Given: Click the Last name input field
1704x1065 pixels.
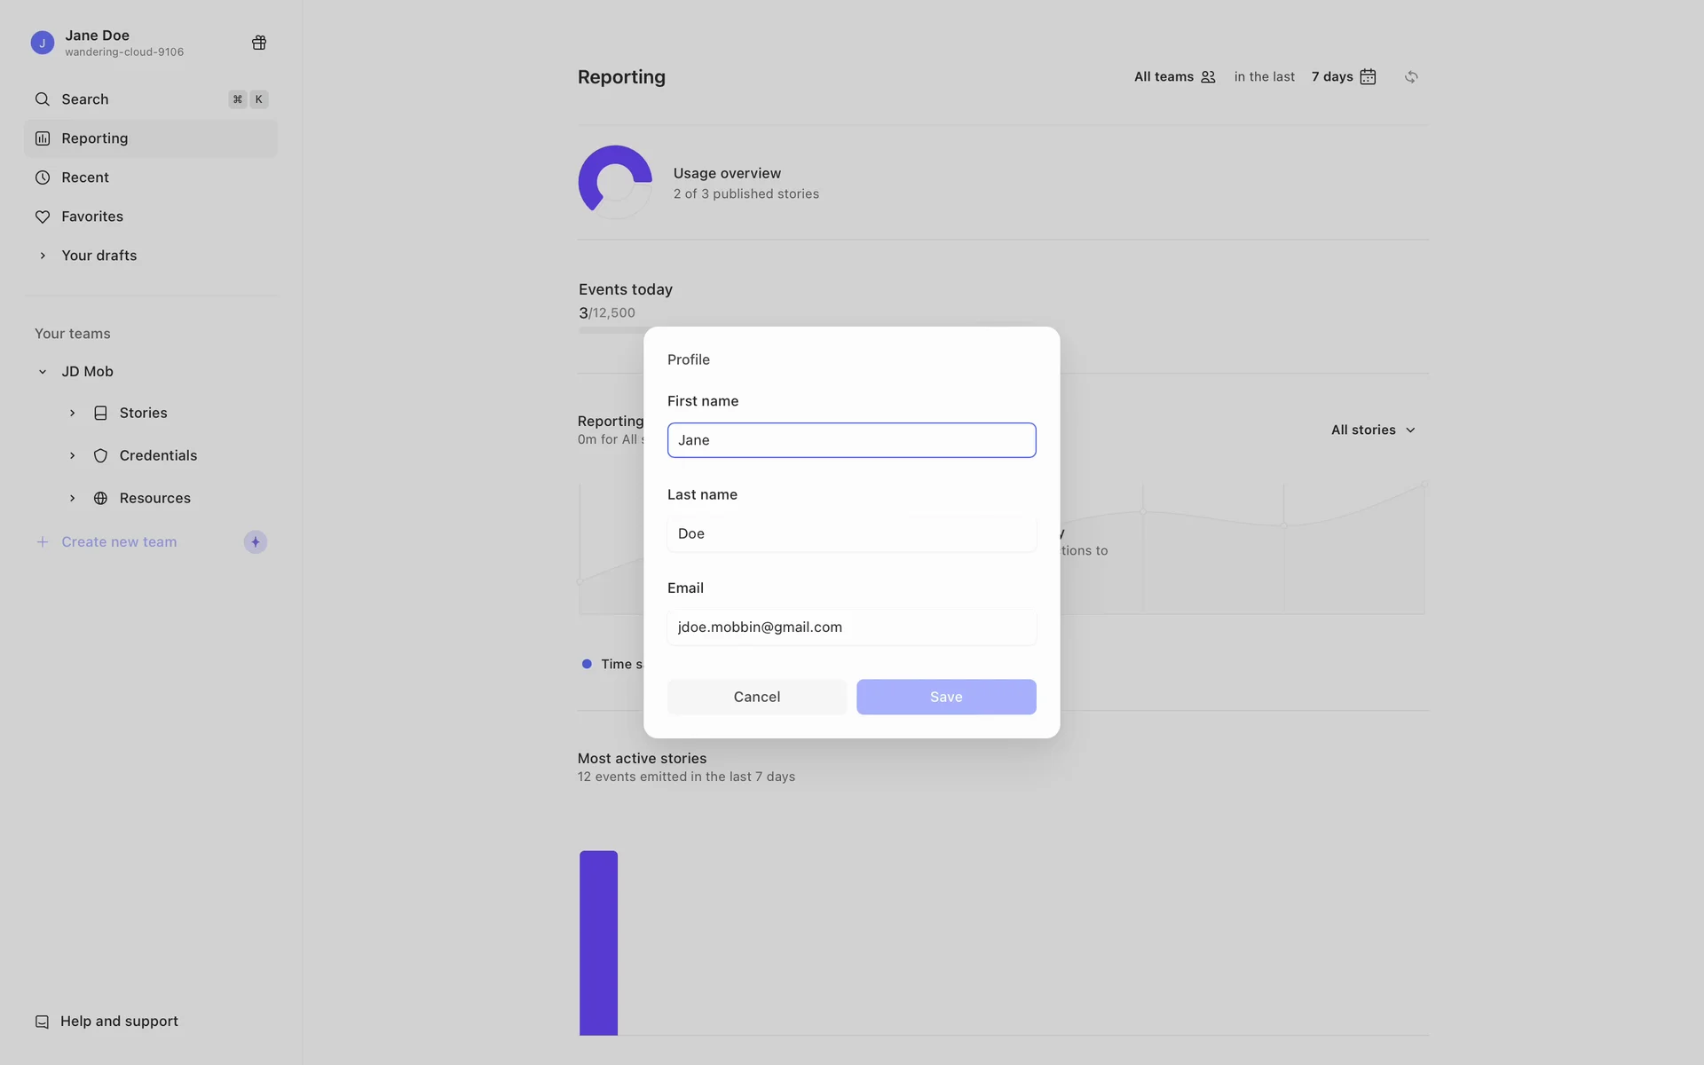Looking at the screenshot, I should tap(851, 533).
